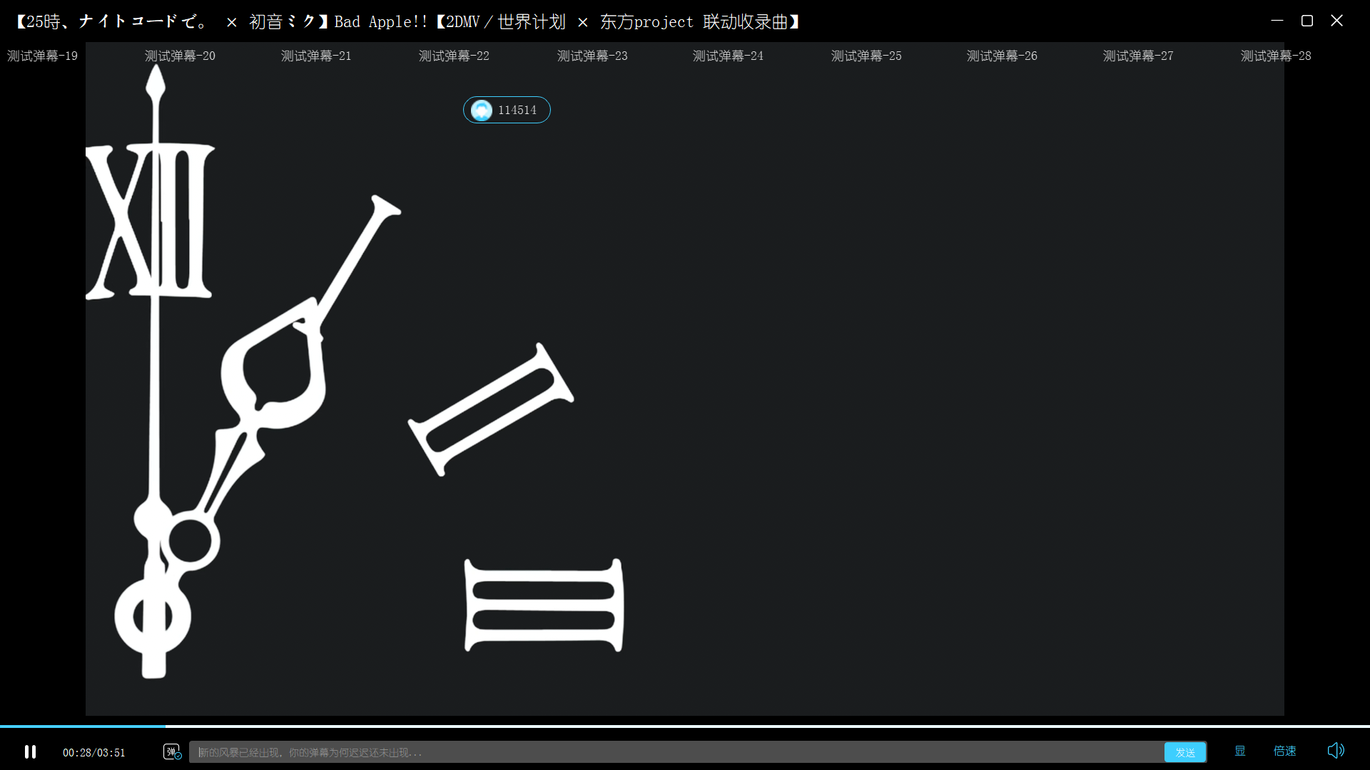Send the danmaku with 发送 button

[x=1185, y=752]
